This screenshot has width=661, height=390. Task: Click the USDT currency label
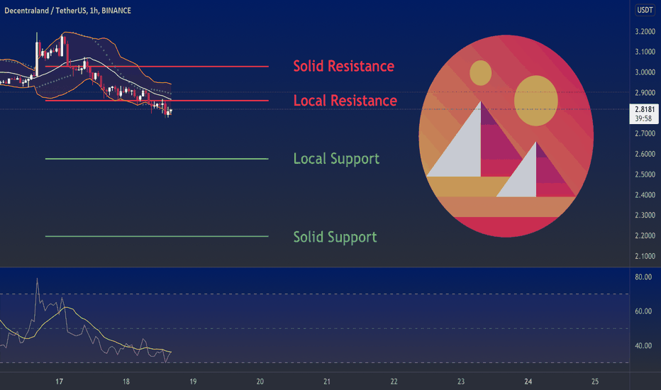click(x=645, y=10)
